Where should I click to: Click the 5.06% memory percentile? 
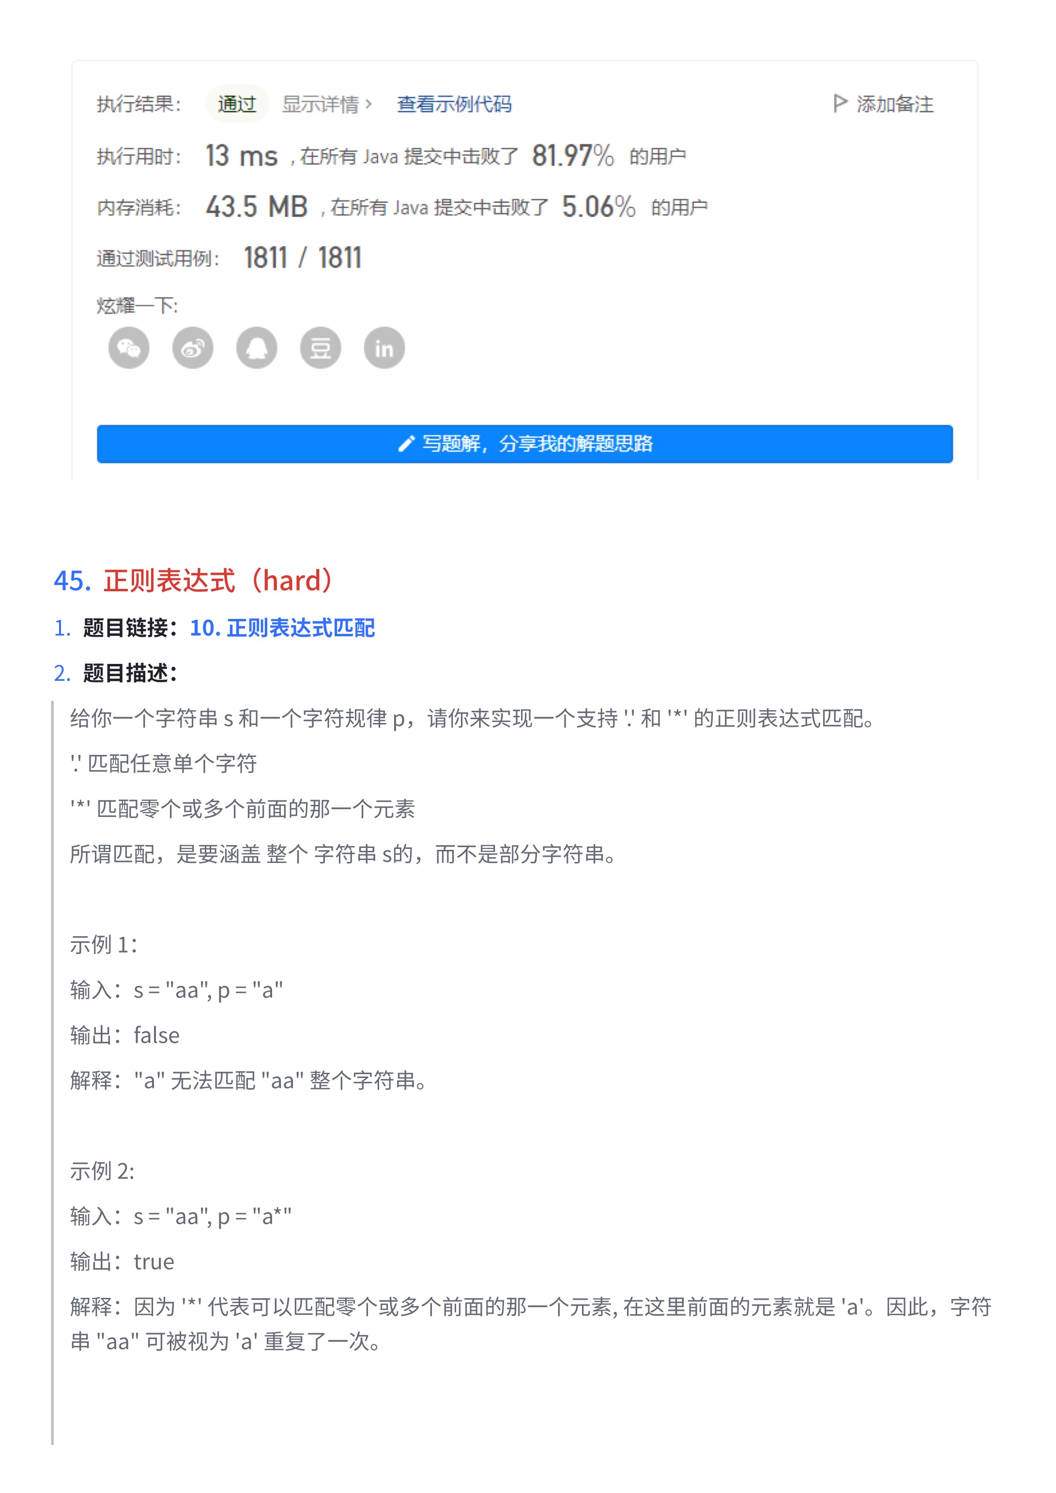point(599,207)
